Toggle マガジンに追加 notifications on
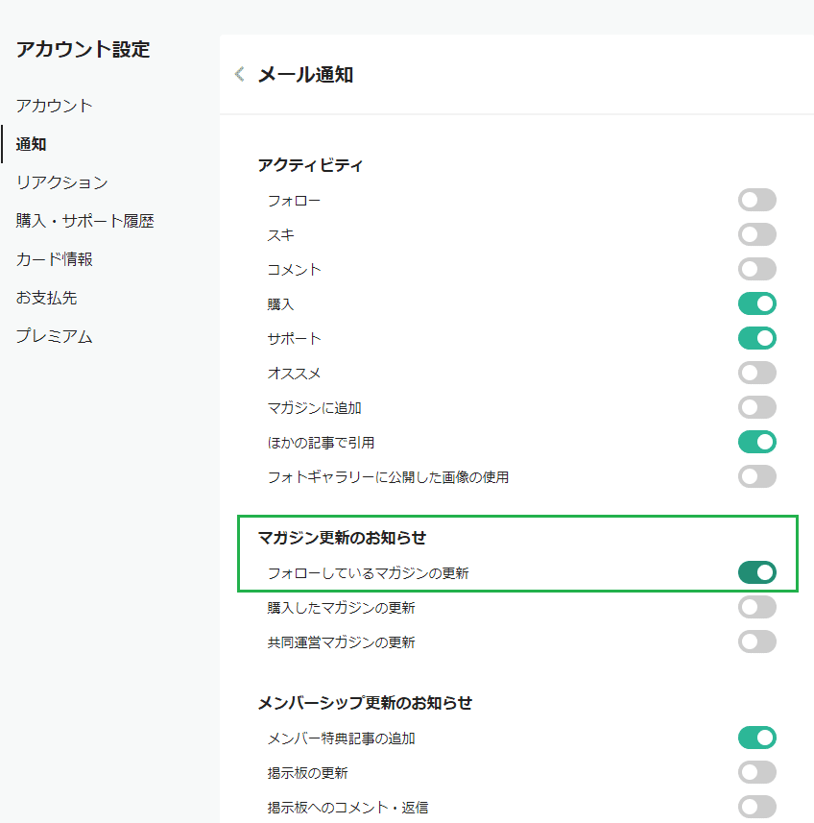The image size is (814, 823). [x=756, y=408]
